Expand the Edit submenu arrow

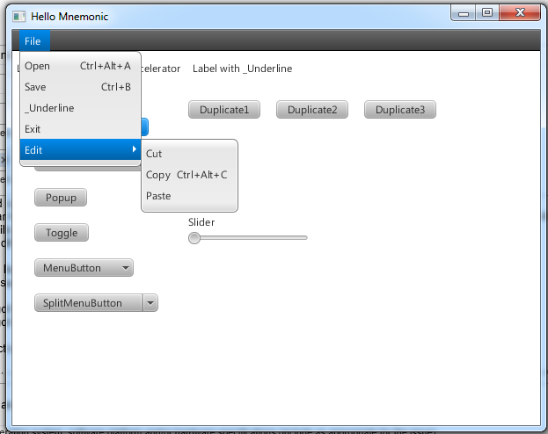[x=134, y=150]
